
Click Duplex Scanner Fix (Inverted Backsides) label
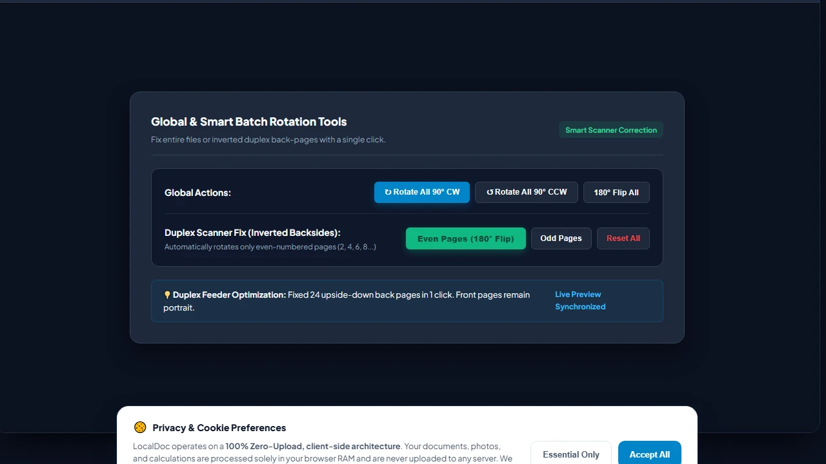[x=252, y=233]
